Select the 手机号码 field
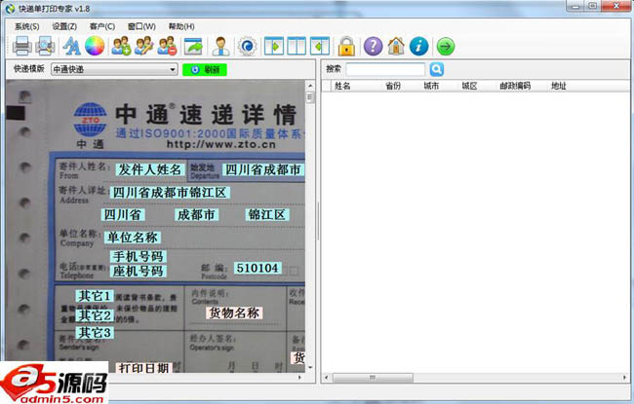This screenshot has width=634, height=404. [139, 256]
